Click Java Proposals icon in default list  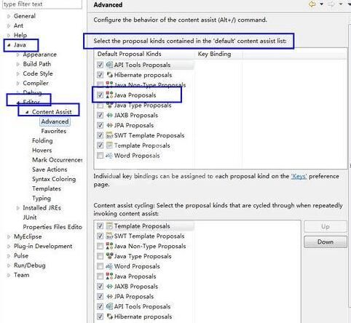point(109,95)
